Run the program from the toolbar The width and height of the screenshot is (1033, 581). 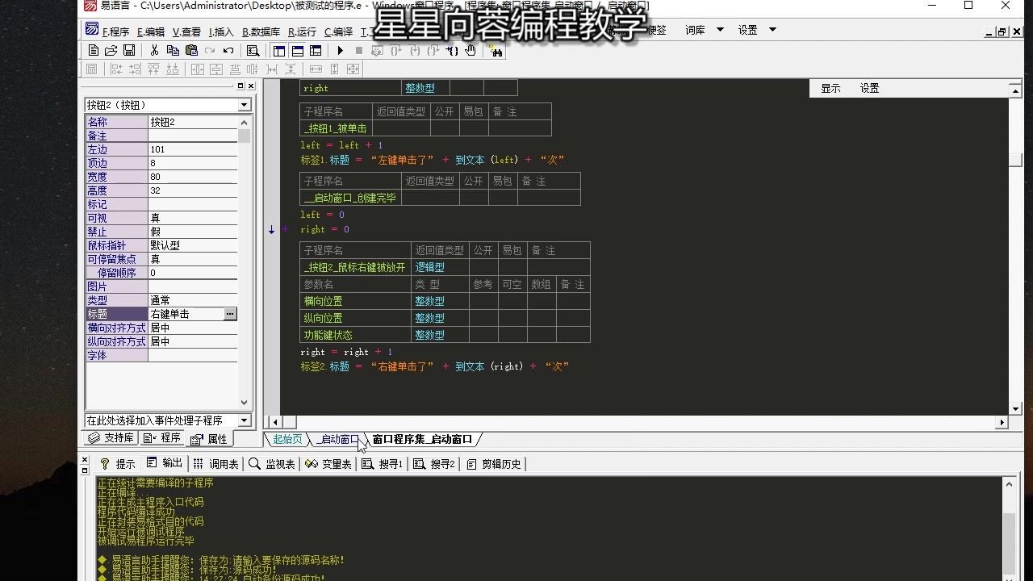(340, 50)
